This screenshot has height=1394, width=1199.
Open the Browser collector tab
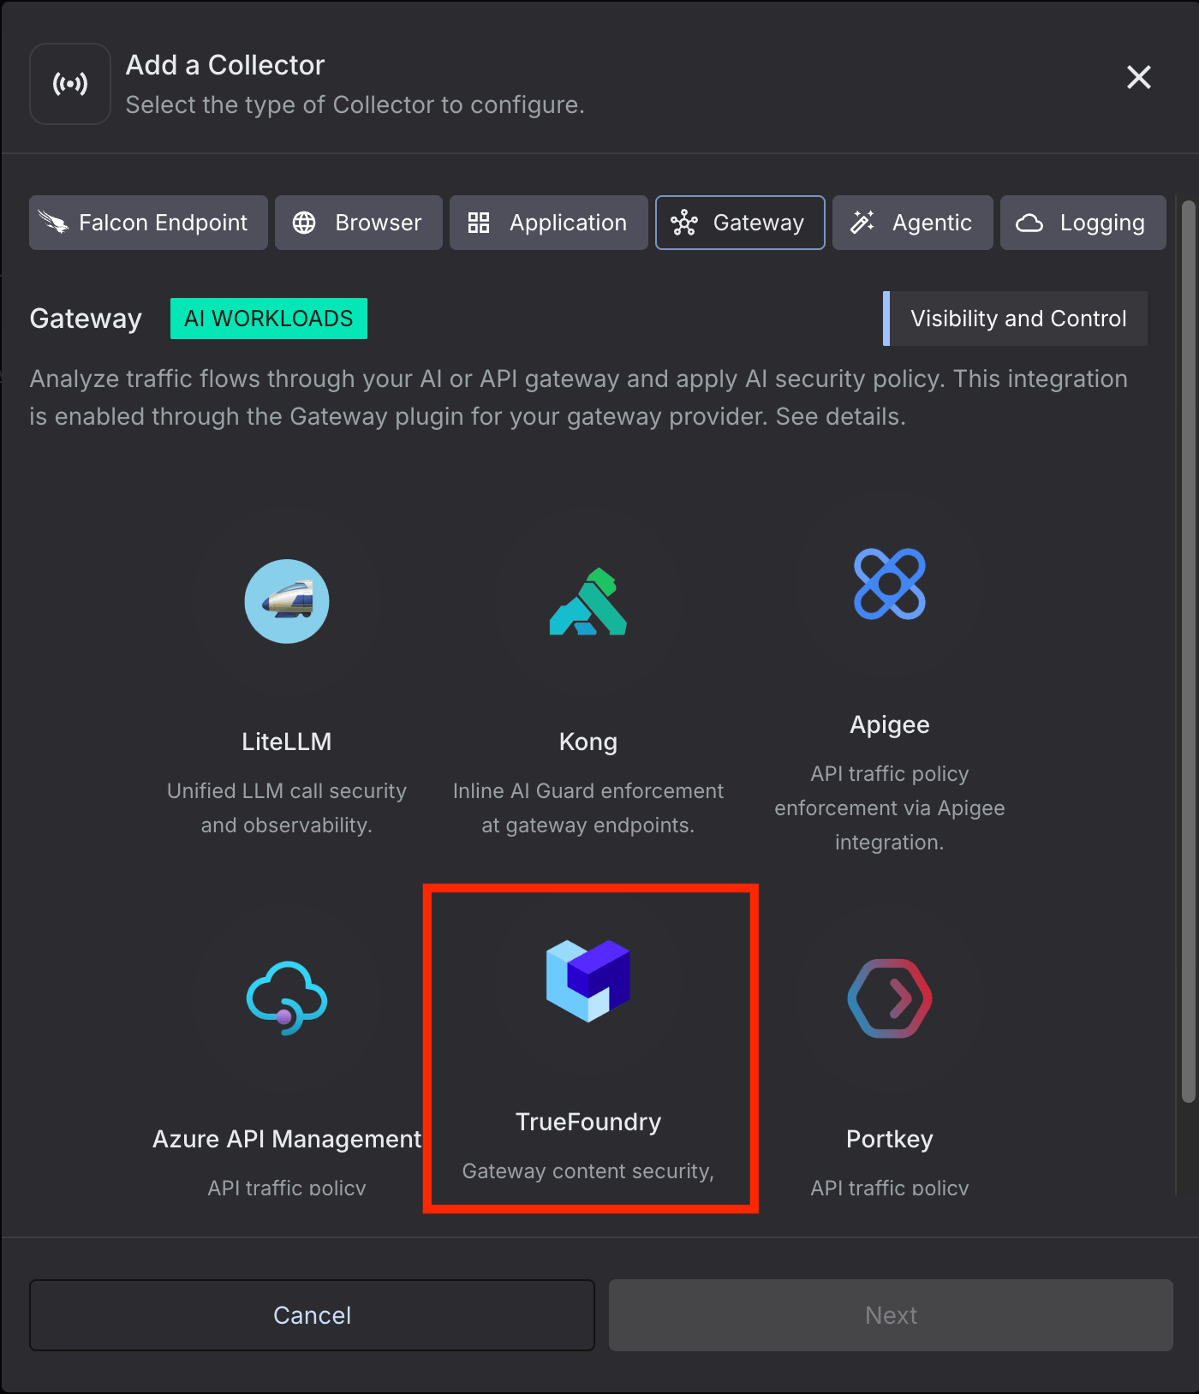click(x=359, y=223)
